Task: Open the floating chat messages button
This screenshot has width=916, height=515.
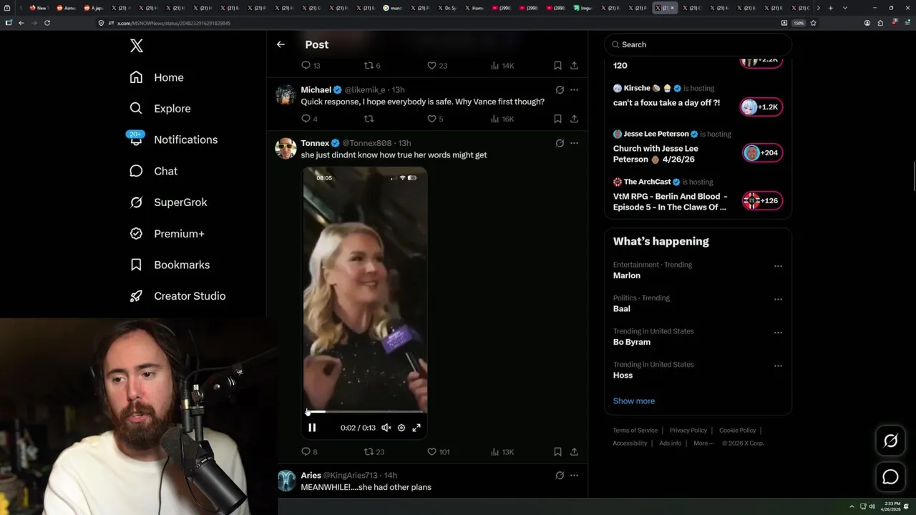Action: [x=890, y=477]
